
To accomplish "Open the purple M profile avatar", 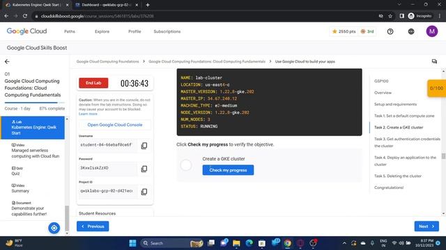I will point(432,31).
